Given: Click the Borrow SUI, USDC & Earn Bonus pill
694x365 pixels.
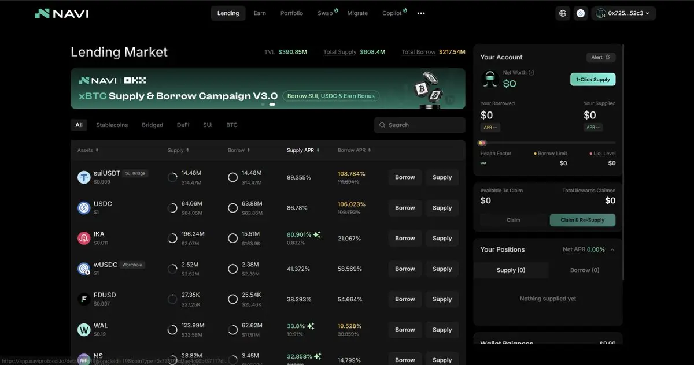Looking at the screenshot, I should coord(331,96).
